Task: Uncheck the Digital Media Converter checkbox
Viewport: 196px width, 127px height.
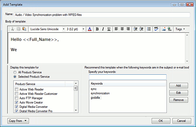Action: coord(17,107)
